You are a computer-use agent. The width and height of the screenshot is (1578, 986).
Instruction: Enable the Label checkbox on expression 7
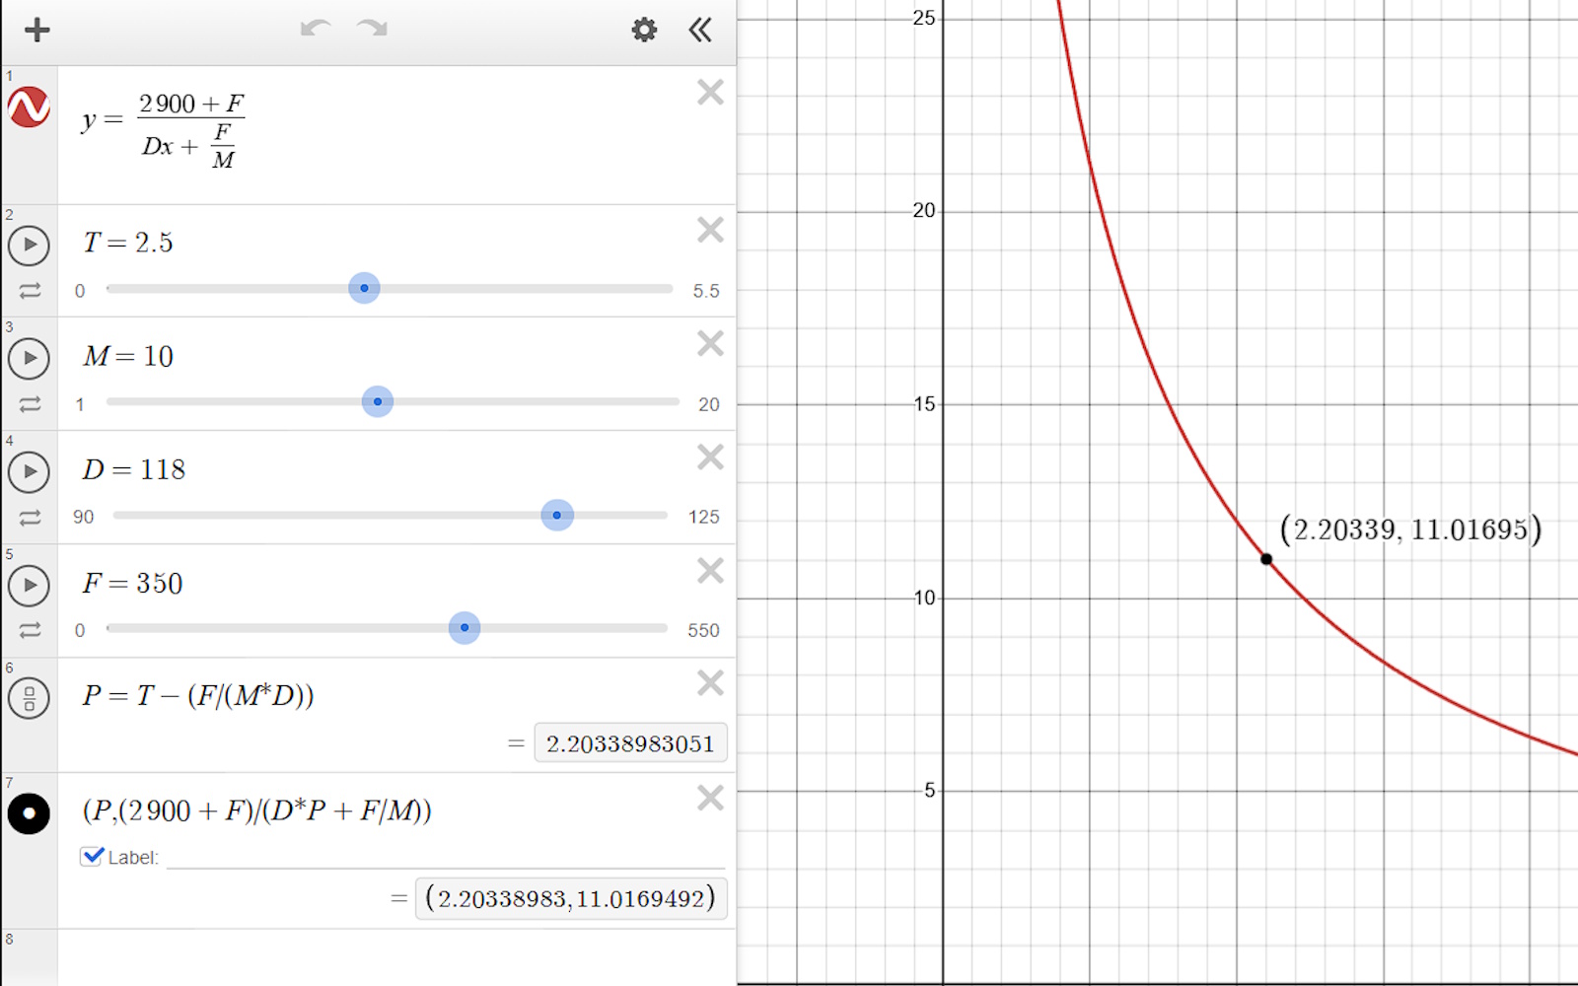click(92, 856)
